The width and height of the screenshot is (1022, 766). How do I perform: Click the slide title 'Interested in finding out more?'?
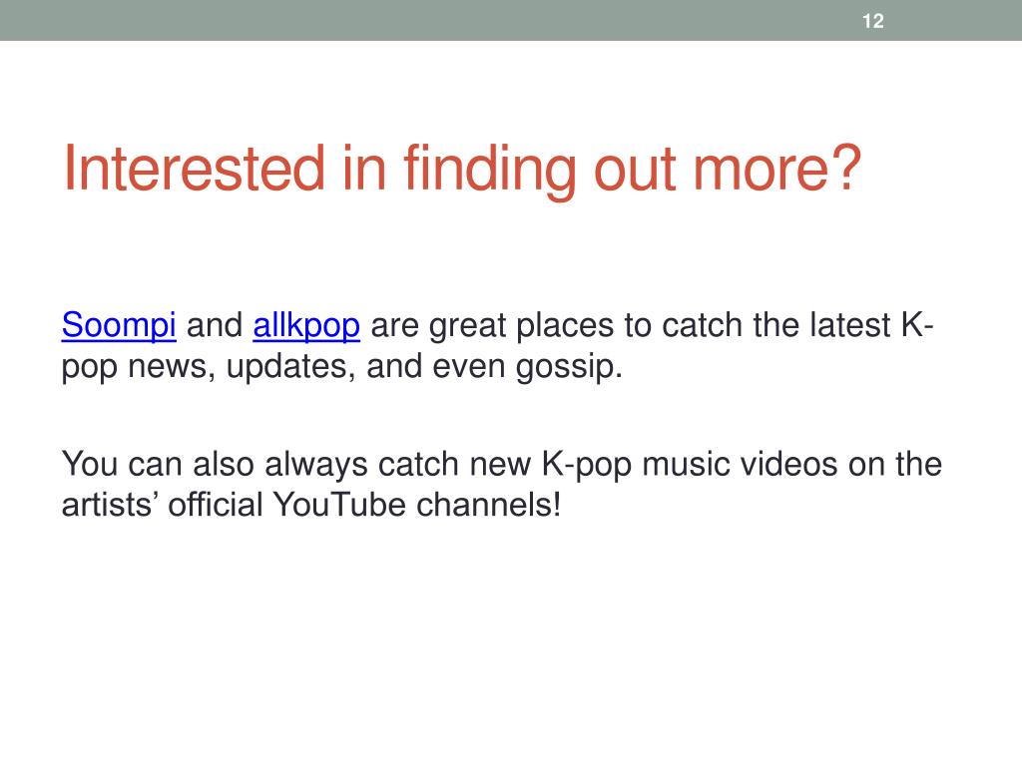click(462, 170)
